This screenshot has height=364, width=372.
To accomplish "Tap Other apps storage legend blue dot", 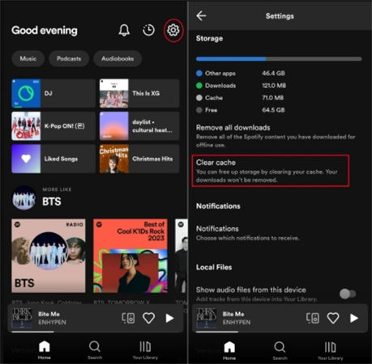I will coord(199,73).
